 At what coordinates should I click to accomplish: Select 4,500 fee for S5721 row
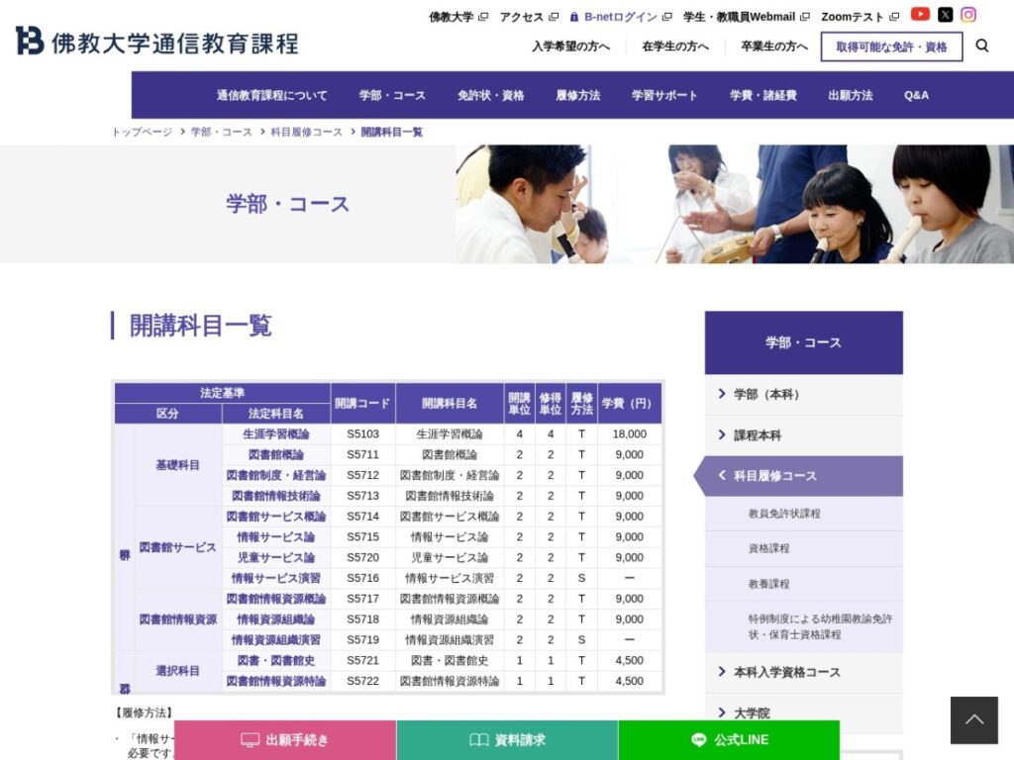629,660
